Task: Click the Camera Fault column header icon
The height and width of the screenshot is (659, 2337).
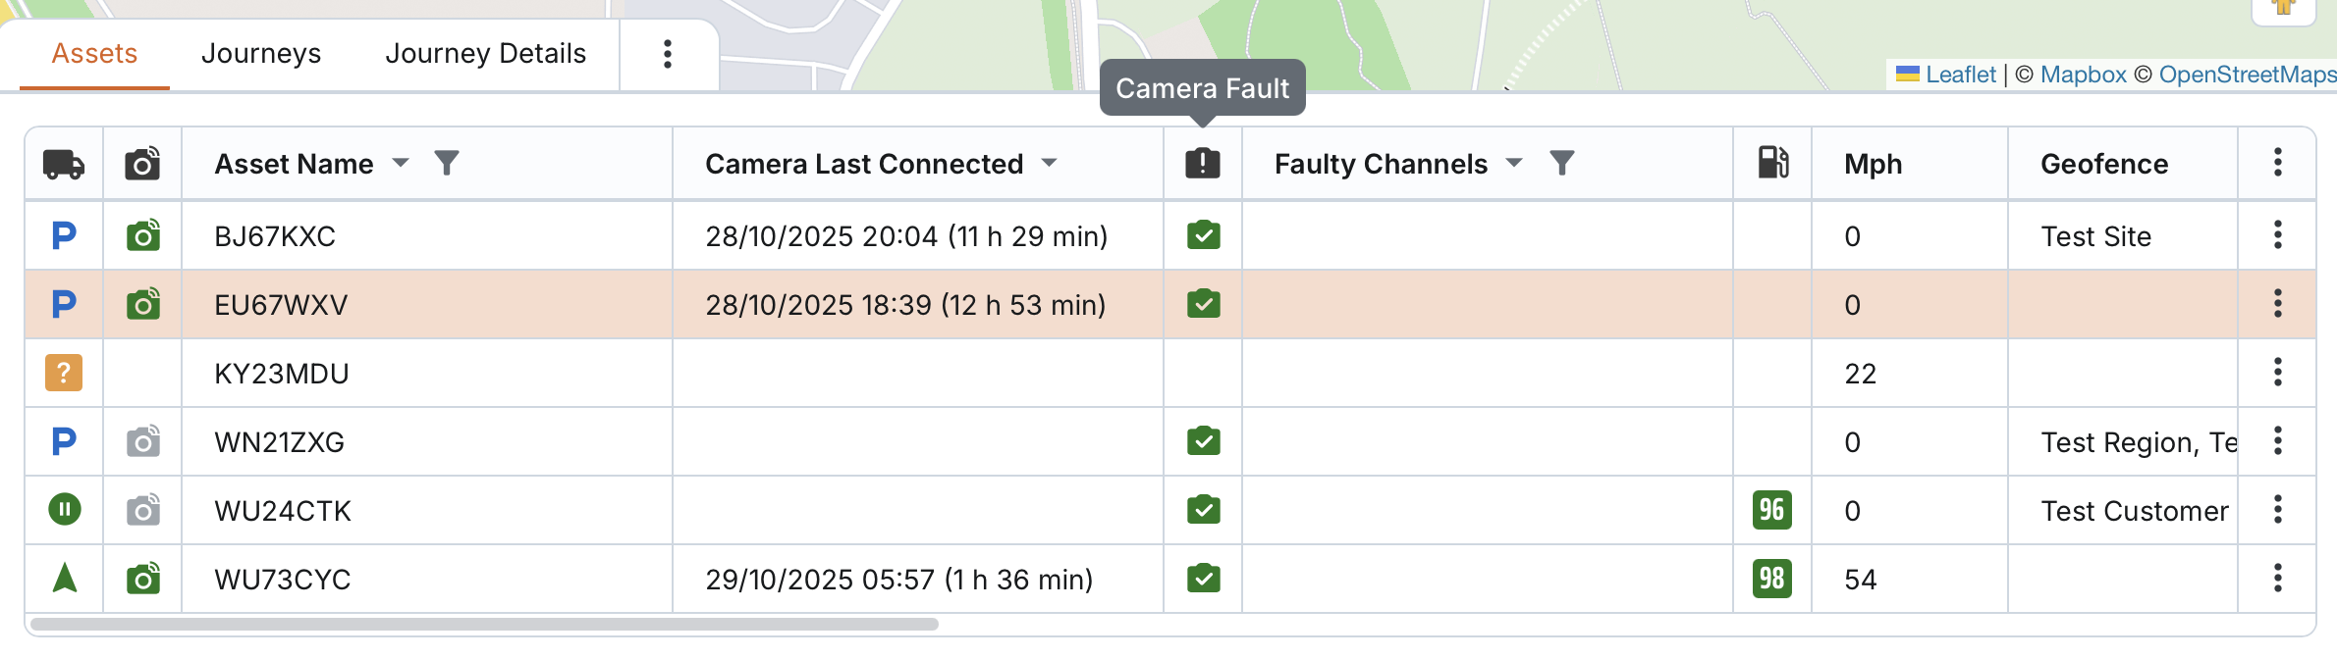Action: point(1203,163)
